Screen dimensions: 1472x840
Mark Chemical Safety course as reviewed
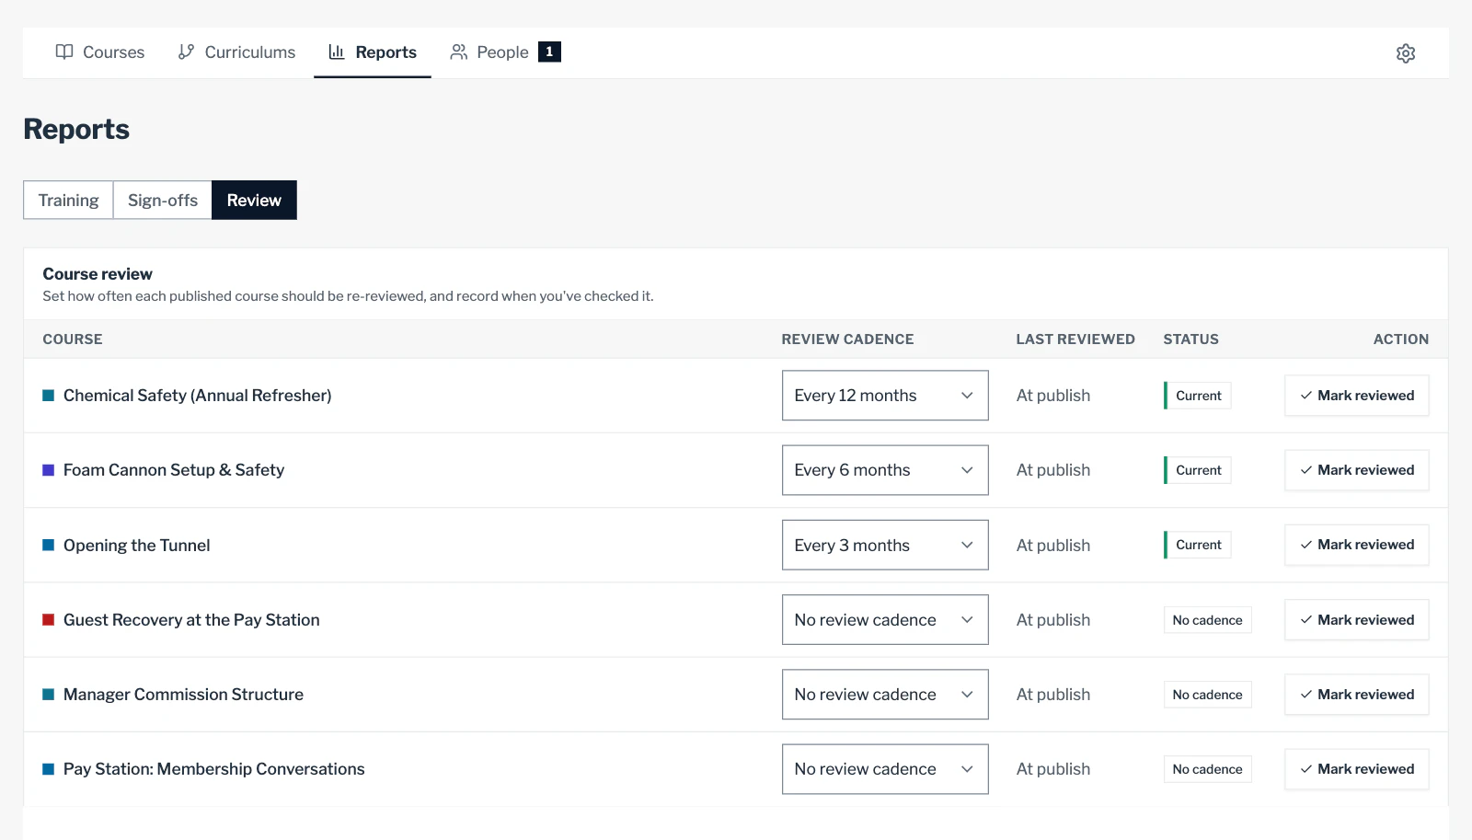[1357, 396]
